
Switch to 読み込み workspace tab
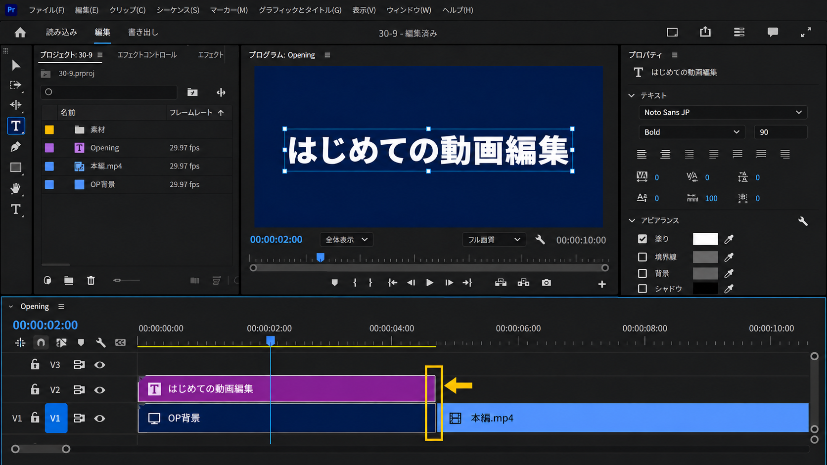point(61,32)
